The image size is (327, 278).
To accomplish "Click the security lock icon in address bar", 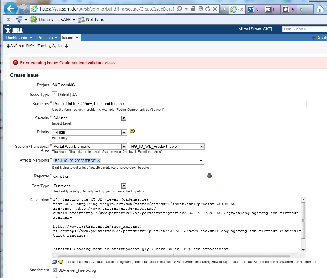I will (193, 9).
